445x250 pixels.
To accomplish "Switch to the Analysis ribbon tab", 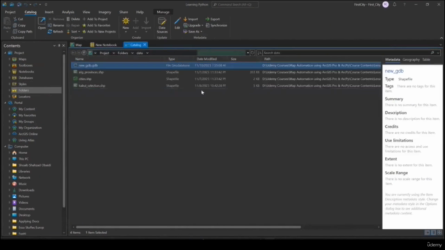I will click(68, 12).
